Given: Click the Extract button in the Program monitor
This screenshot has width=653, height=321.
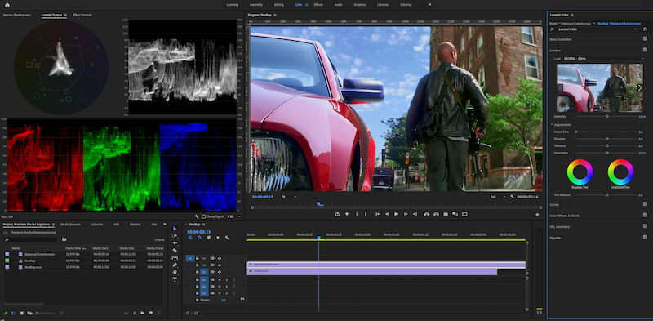Looking at the screenshot, I should pos(436,214).
